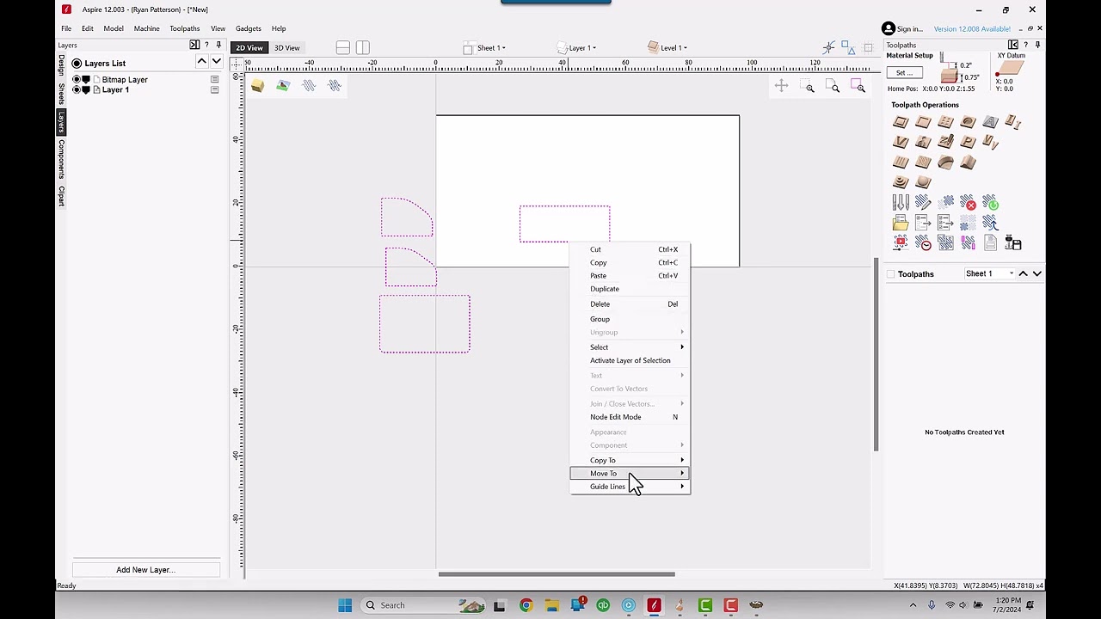The width and height of the screenshot is (1101, 619).
Task: Click Version 12.008 Available link
Action: pos(972,28)
